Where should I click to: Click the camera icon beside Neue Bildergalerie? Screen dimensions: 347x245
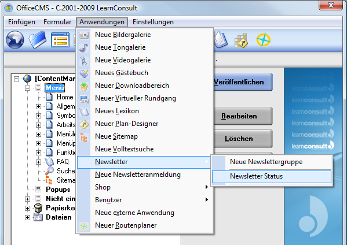[84, 35]
